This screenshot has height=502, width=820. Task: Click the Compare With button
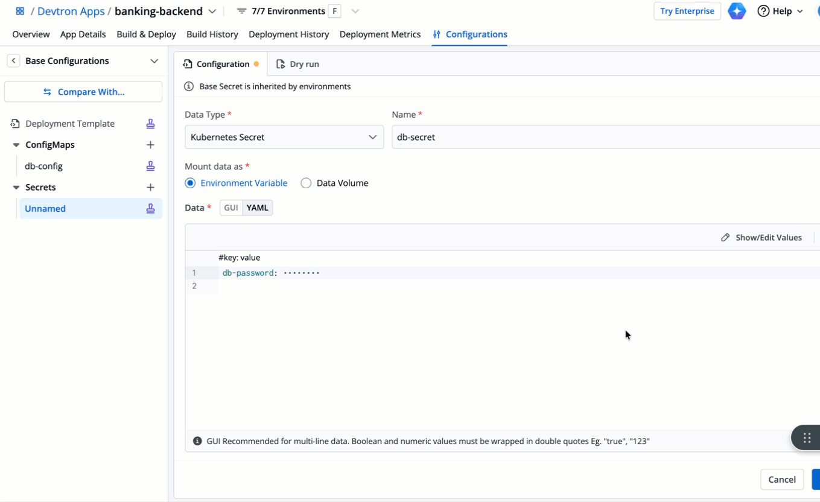click(83, 92)
